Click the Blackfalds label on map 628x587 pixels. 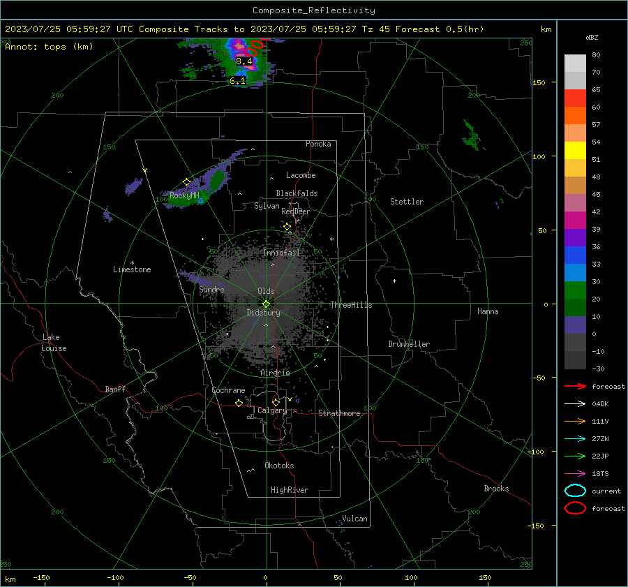[x=297, y=193]
